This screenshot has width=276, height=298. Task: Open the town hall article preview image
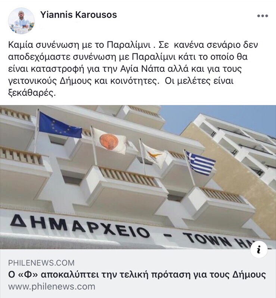pos(138,177)
